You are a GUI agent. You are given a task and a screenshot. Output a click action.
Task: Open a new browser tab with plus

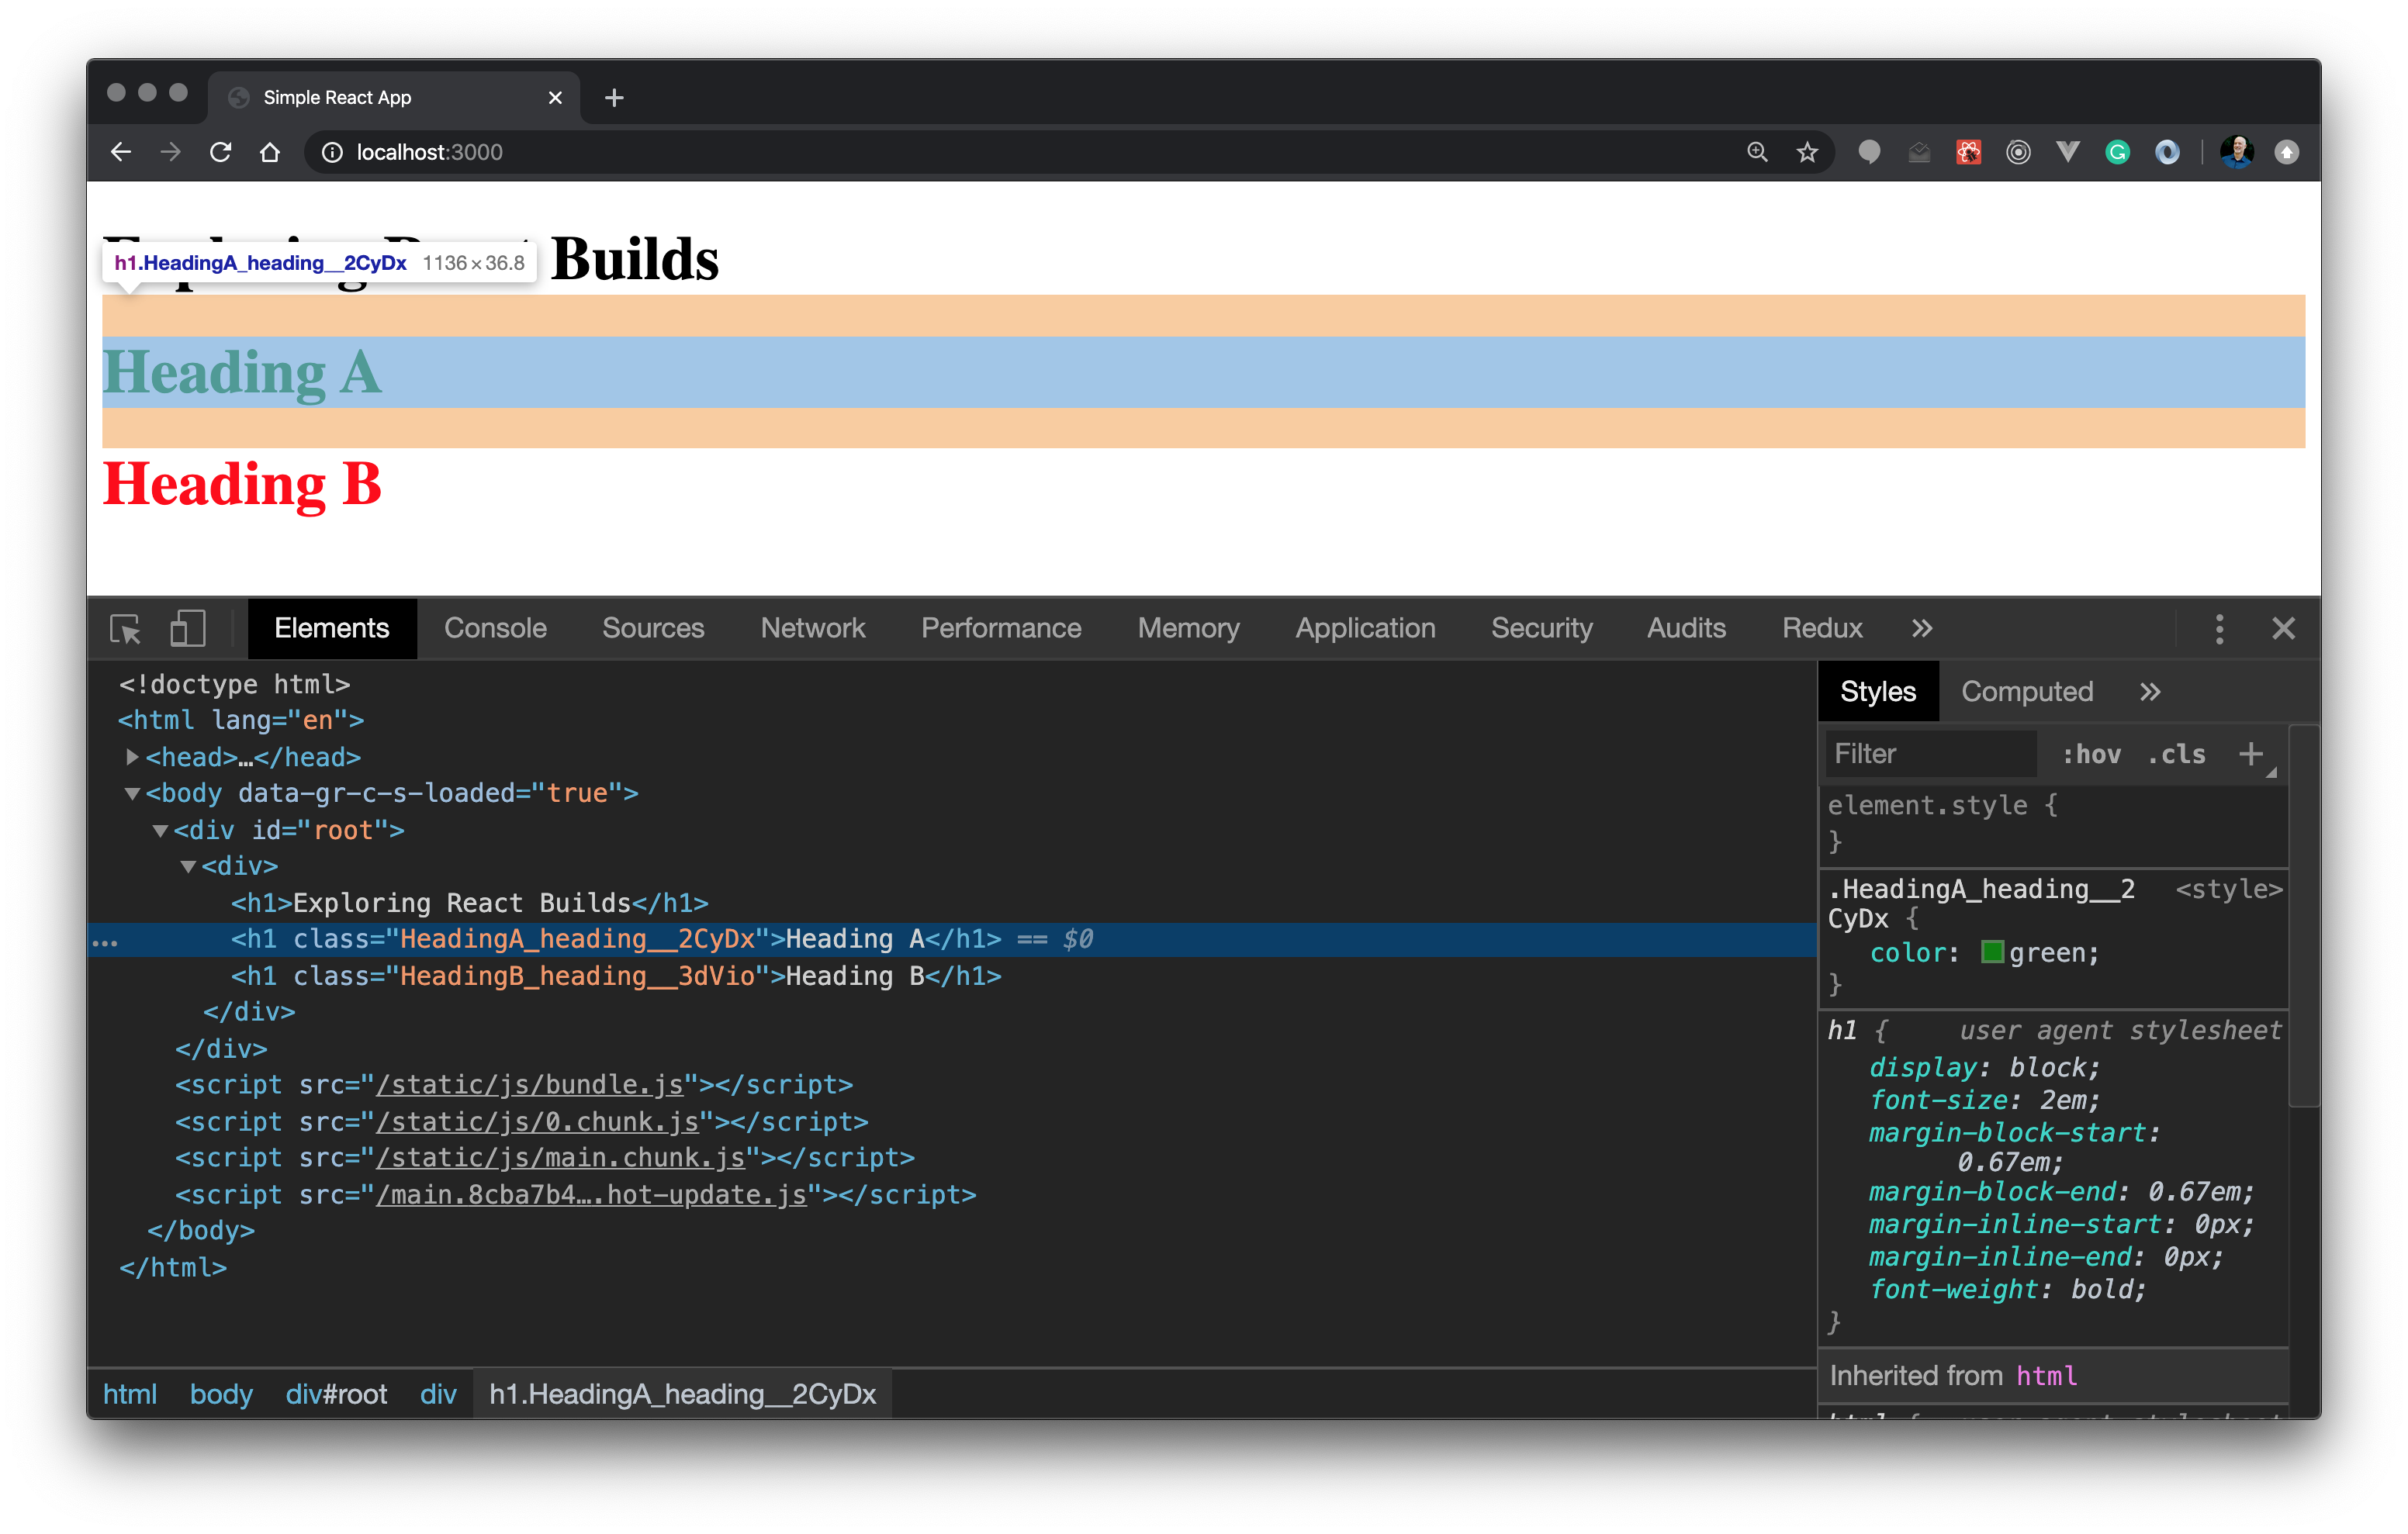614,98
